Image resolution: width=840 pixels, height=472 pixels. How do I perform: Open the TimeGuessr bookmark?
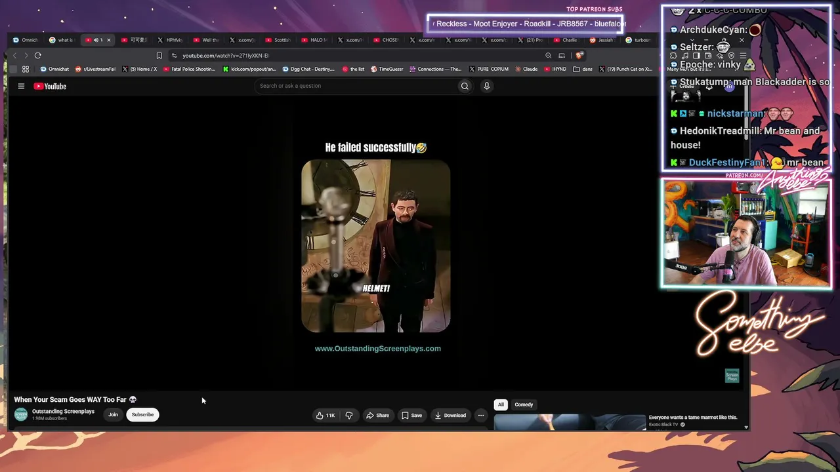point(387,69)
